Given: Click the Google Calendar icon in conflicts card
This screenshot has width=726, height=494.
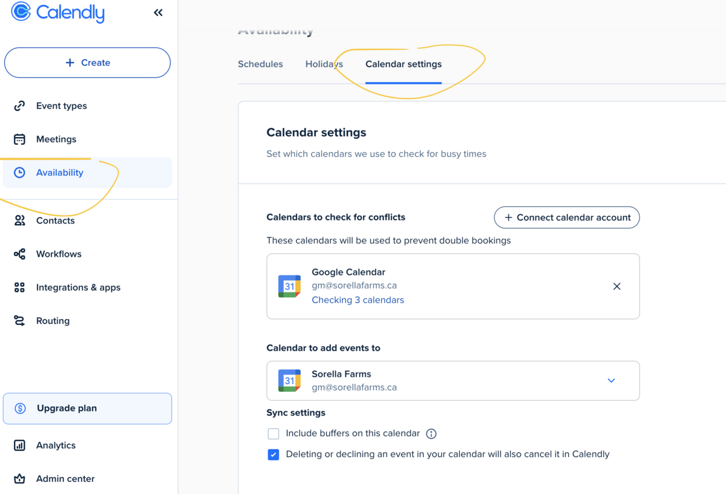Looking at the screenshot, I should (x=289, y=286).
